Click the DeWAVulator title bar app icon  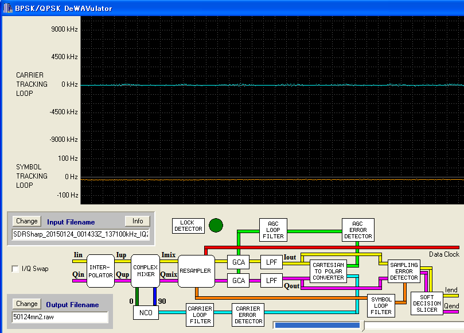7,8
